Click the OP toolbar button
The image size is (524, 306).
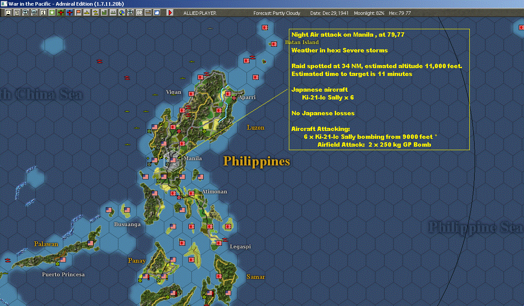[x=139, y=13]
